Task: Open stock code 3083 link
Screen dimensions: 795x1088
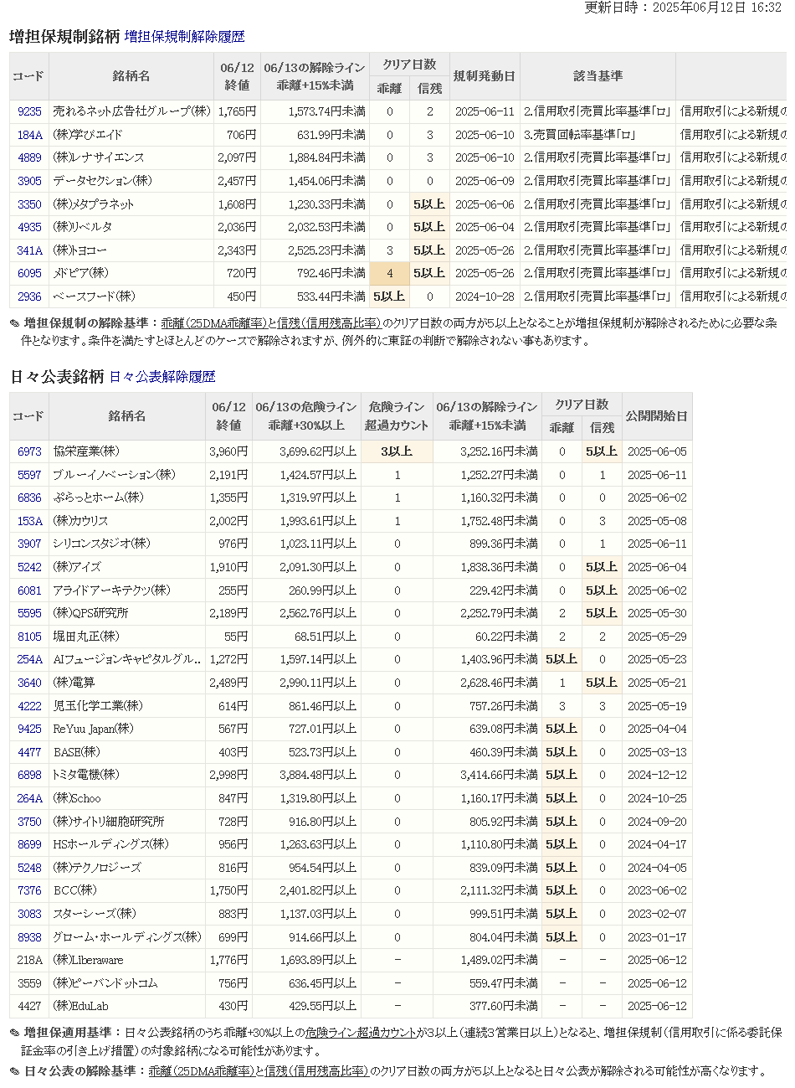Action: [29, 914]
